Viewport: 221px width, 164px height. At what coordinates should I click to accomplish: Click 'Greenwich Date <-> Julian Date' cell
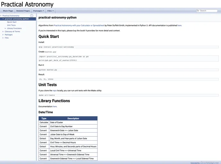[73, 130]
